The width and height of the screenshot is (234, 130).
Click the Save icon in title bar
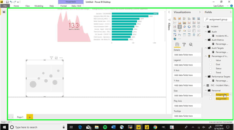tap(7, 2)
